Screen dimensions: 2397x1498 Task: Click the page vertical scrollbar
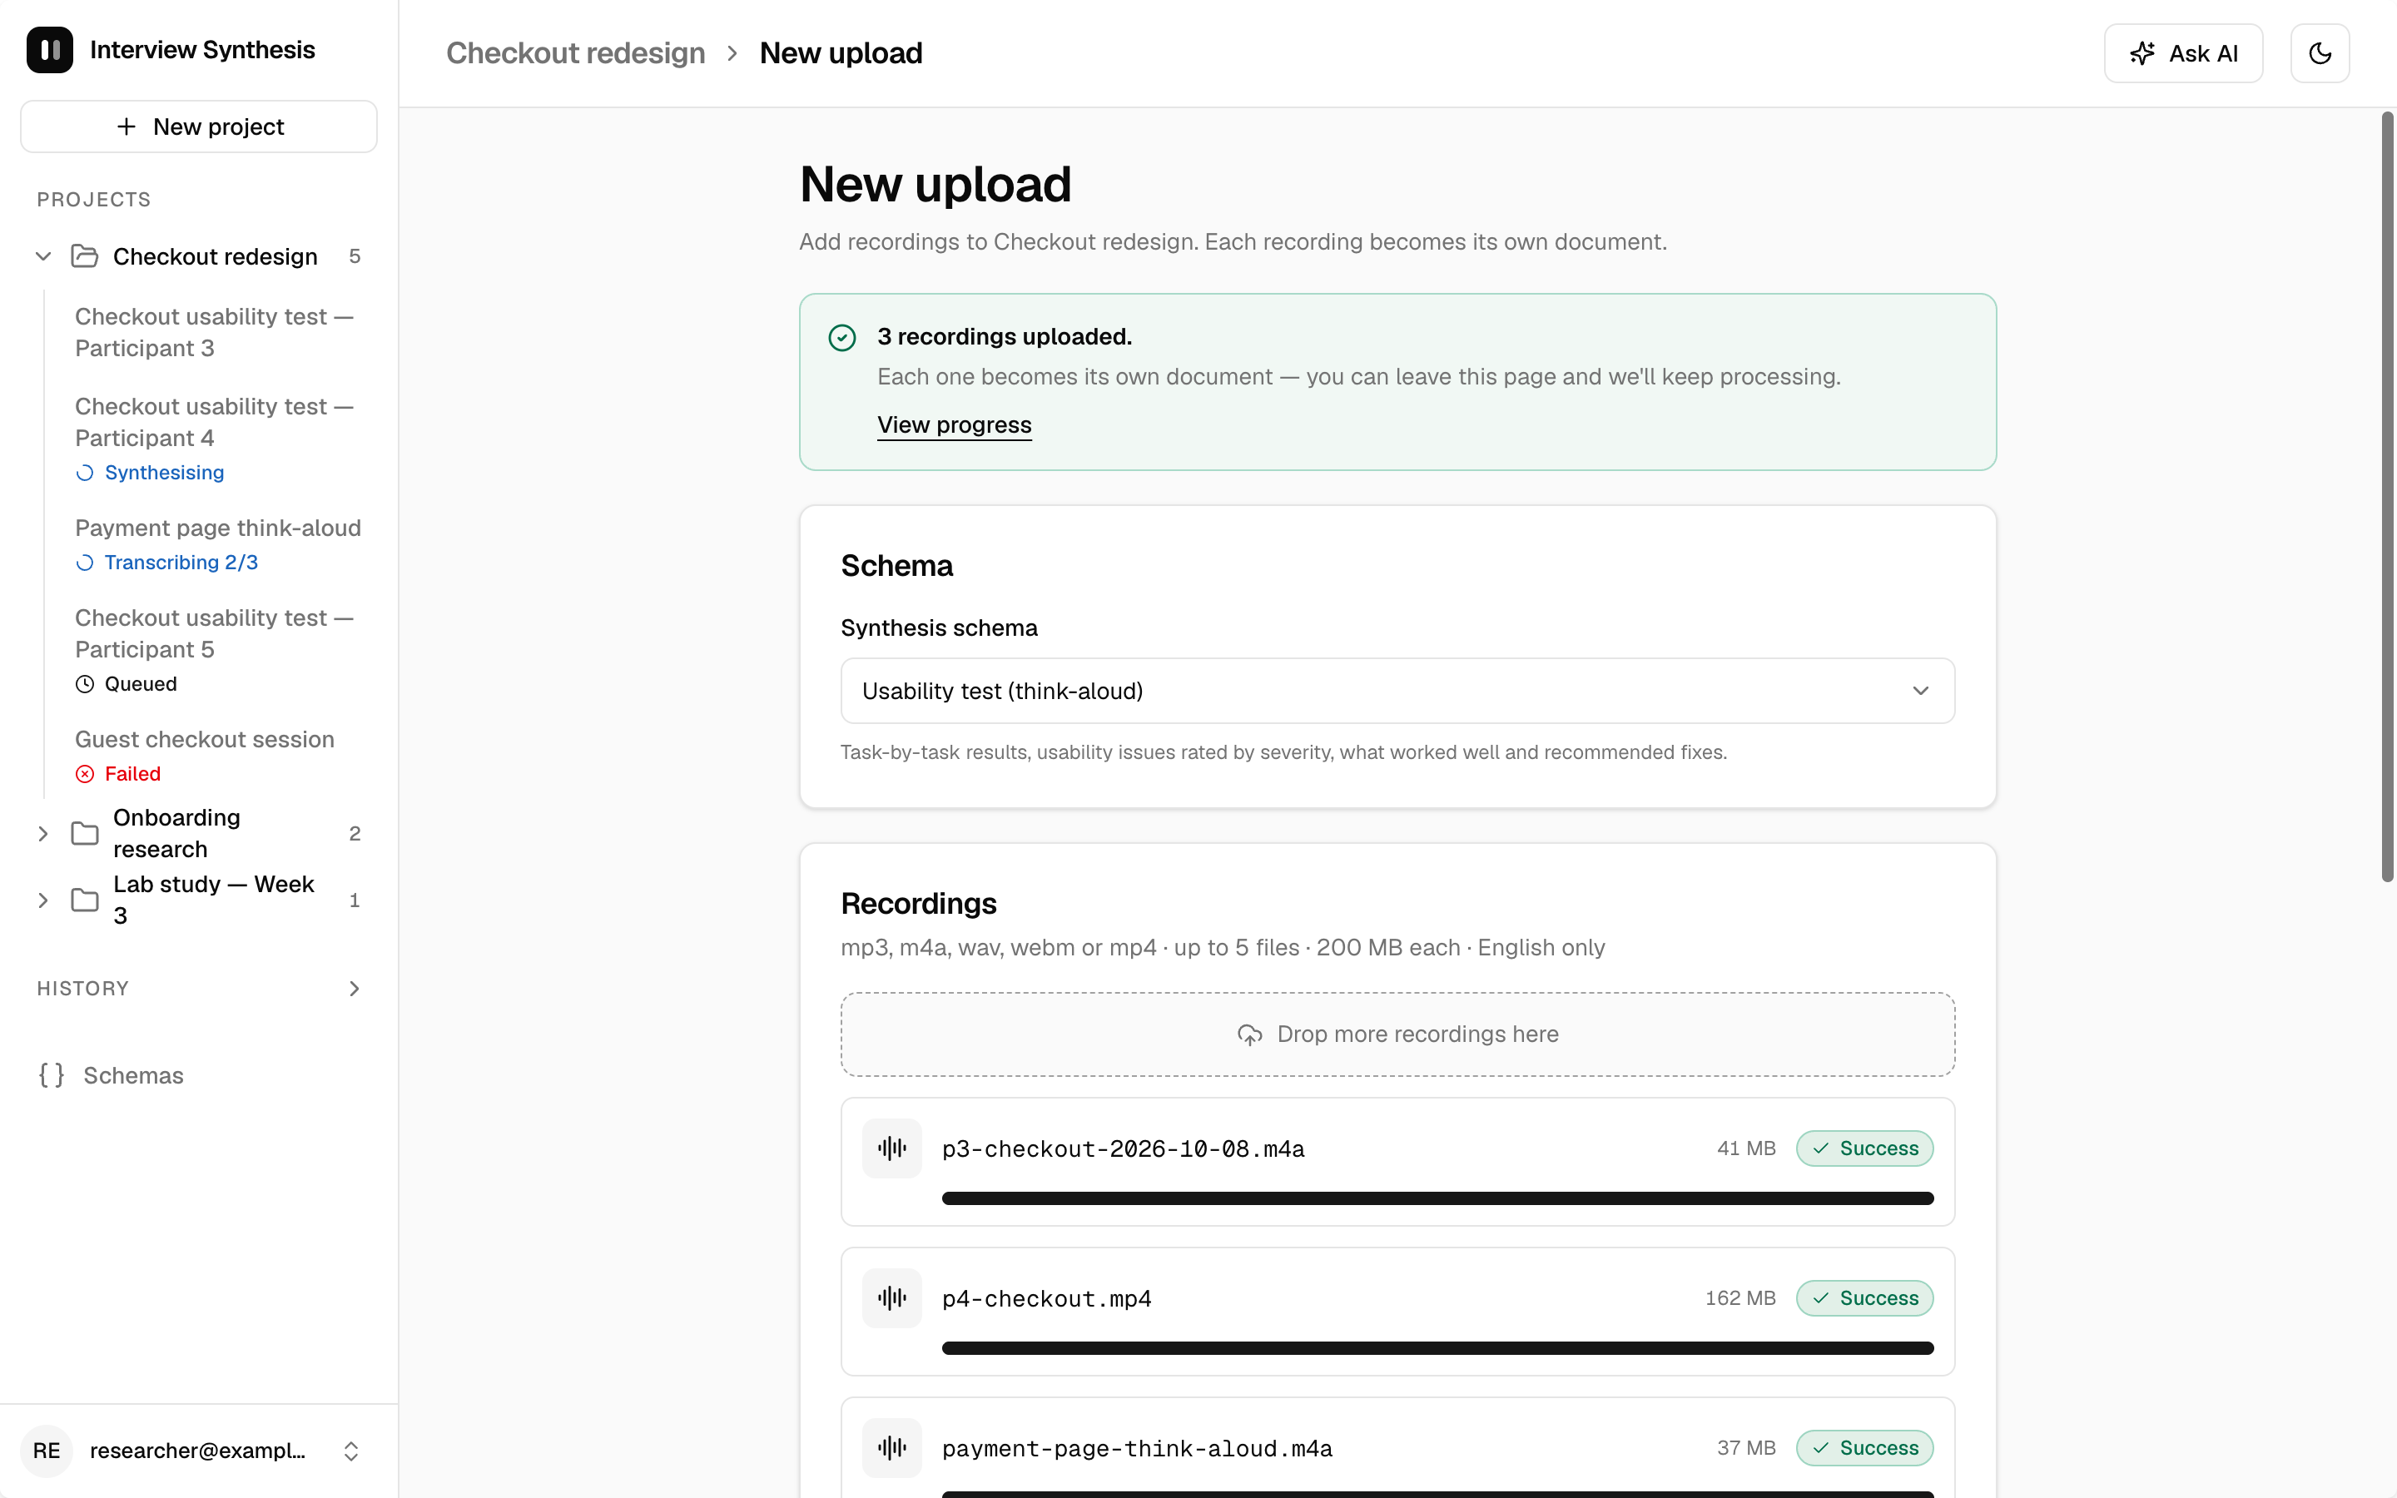click(x=2387, y=495)
